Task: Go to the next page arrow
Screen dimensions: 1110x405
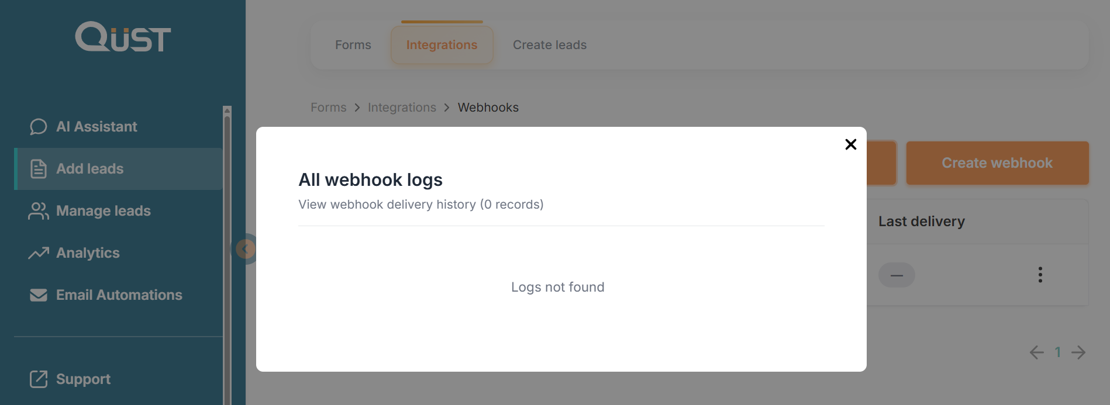Action: point(1078,352)
